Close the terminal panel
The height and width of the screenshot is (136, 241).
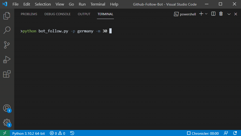coord(236,14)
